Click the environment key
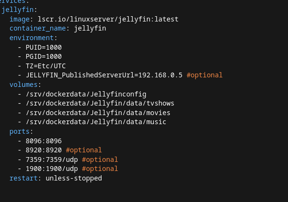 coord(32,38)
